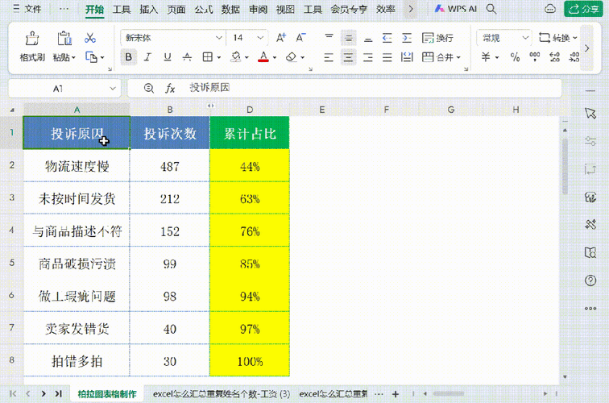The image size is (609, 403).
Task: Click the cell borders icon
Action: point(208,57)
